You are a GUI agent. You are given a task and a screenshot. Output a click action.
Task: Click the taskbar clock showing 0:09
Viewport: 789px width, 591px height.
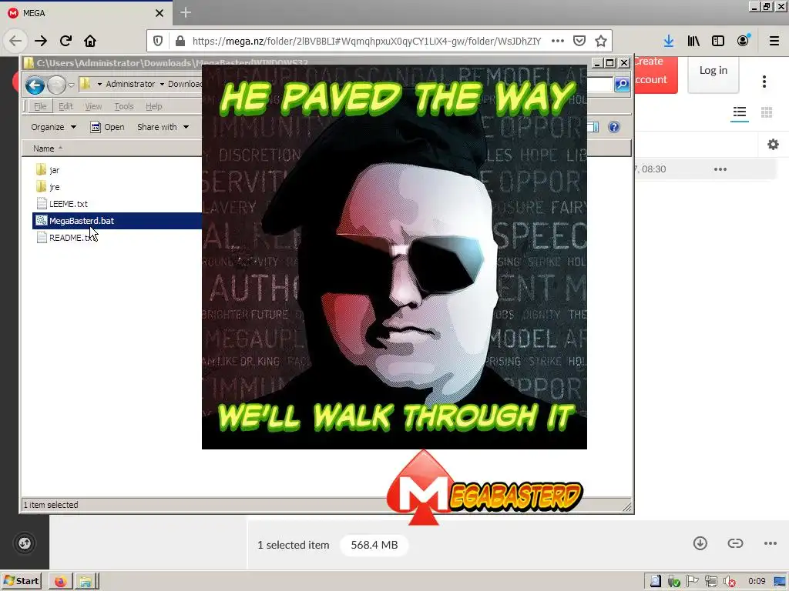click(757, 582)
